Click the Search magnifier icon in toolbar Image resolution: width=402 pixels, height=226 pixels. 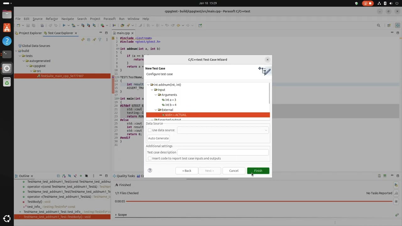[x=378, y=25]
